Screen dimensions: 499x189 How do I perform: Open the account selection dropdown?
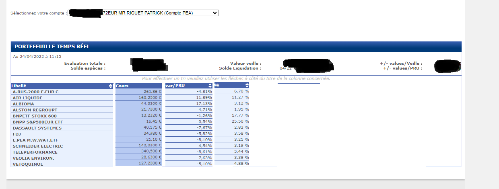coord(143,13)
